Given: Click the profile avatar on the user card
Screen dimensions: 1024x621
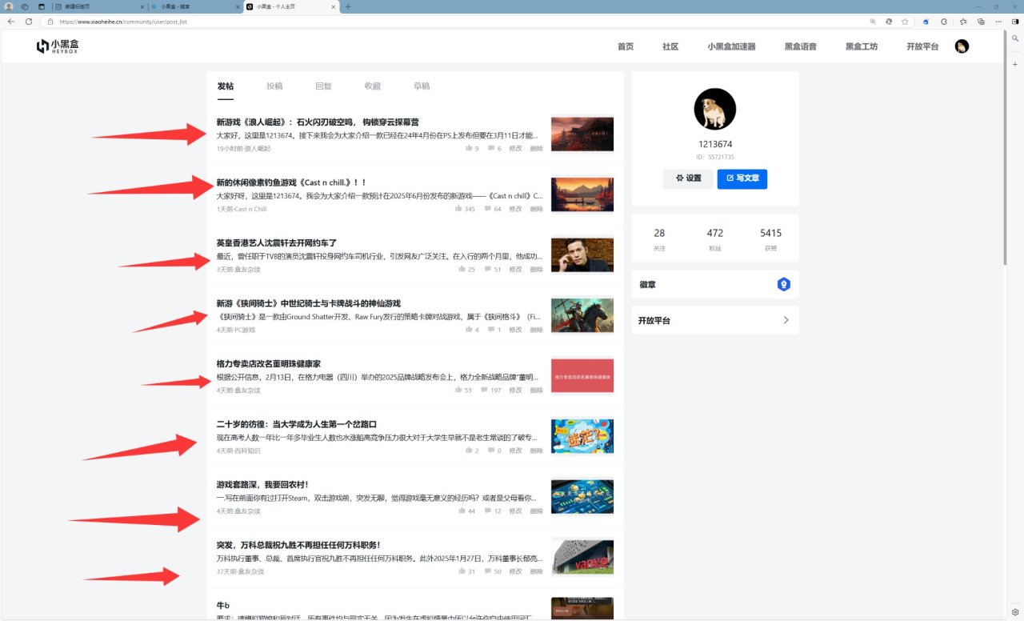Looking at the screenshot, I should (714, 110).
